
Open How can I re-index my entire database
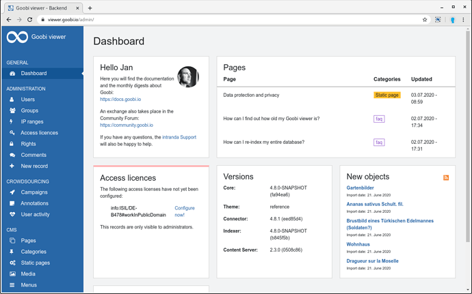click(263, 142)
